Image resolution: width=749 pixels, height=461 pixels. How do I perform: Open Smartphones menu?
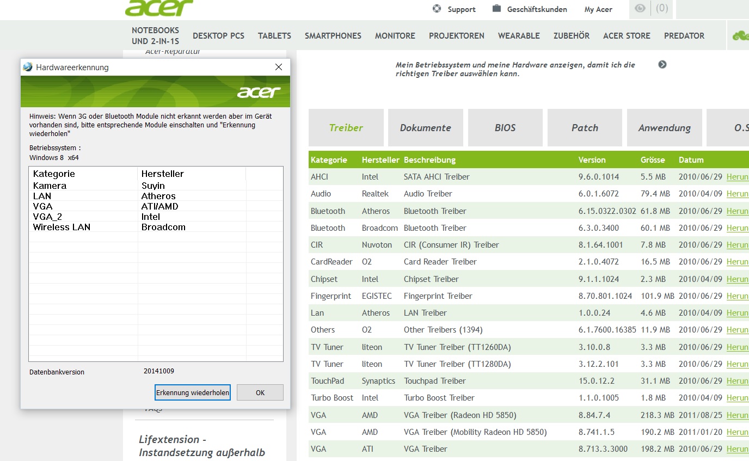pyautogui.click(x=333, y=36)
